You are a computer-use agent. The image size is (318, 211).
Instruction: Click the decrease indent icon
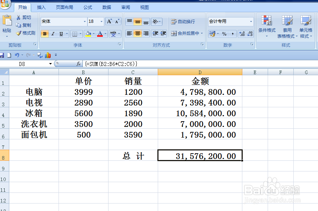(155, 34)
